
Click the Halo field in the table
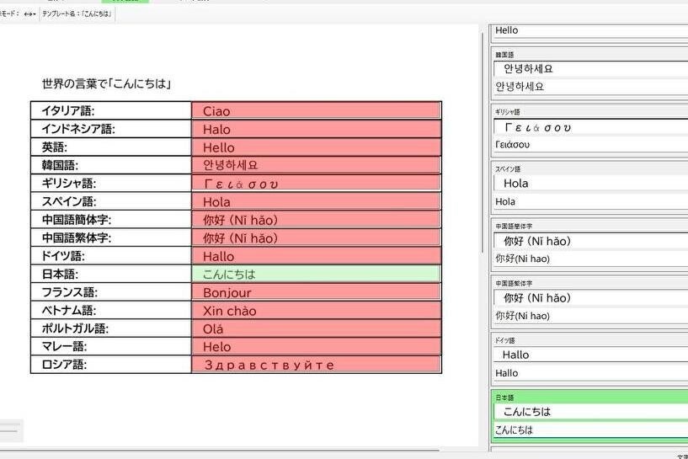pos(317,129)
